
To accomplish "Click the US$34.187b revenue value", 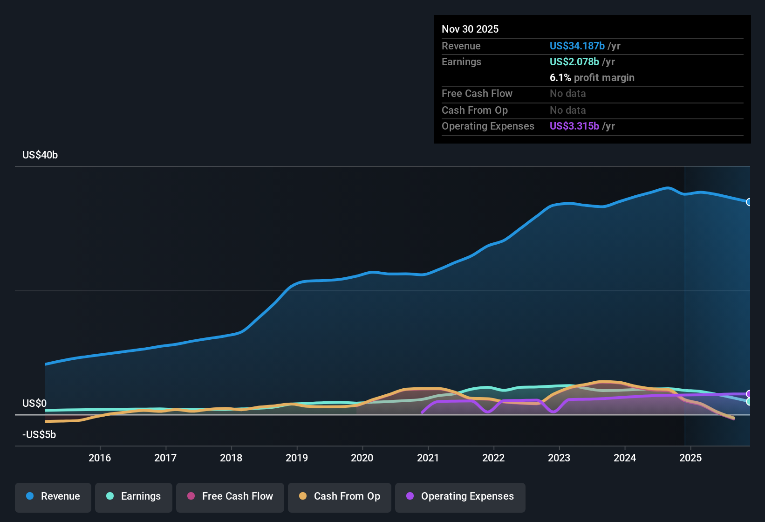I will [x=577, y=46].
